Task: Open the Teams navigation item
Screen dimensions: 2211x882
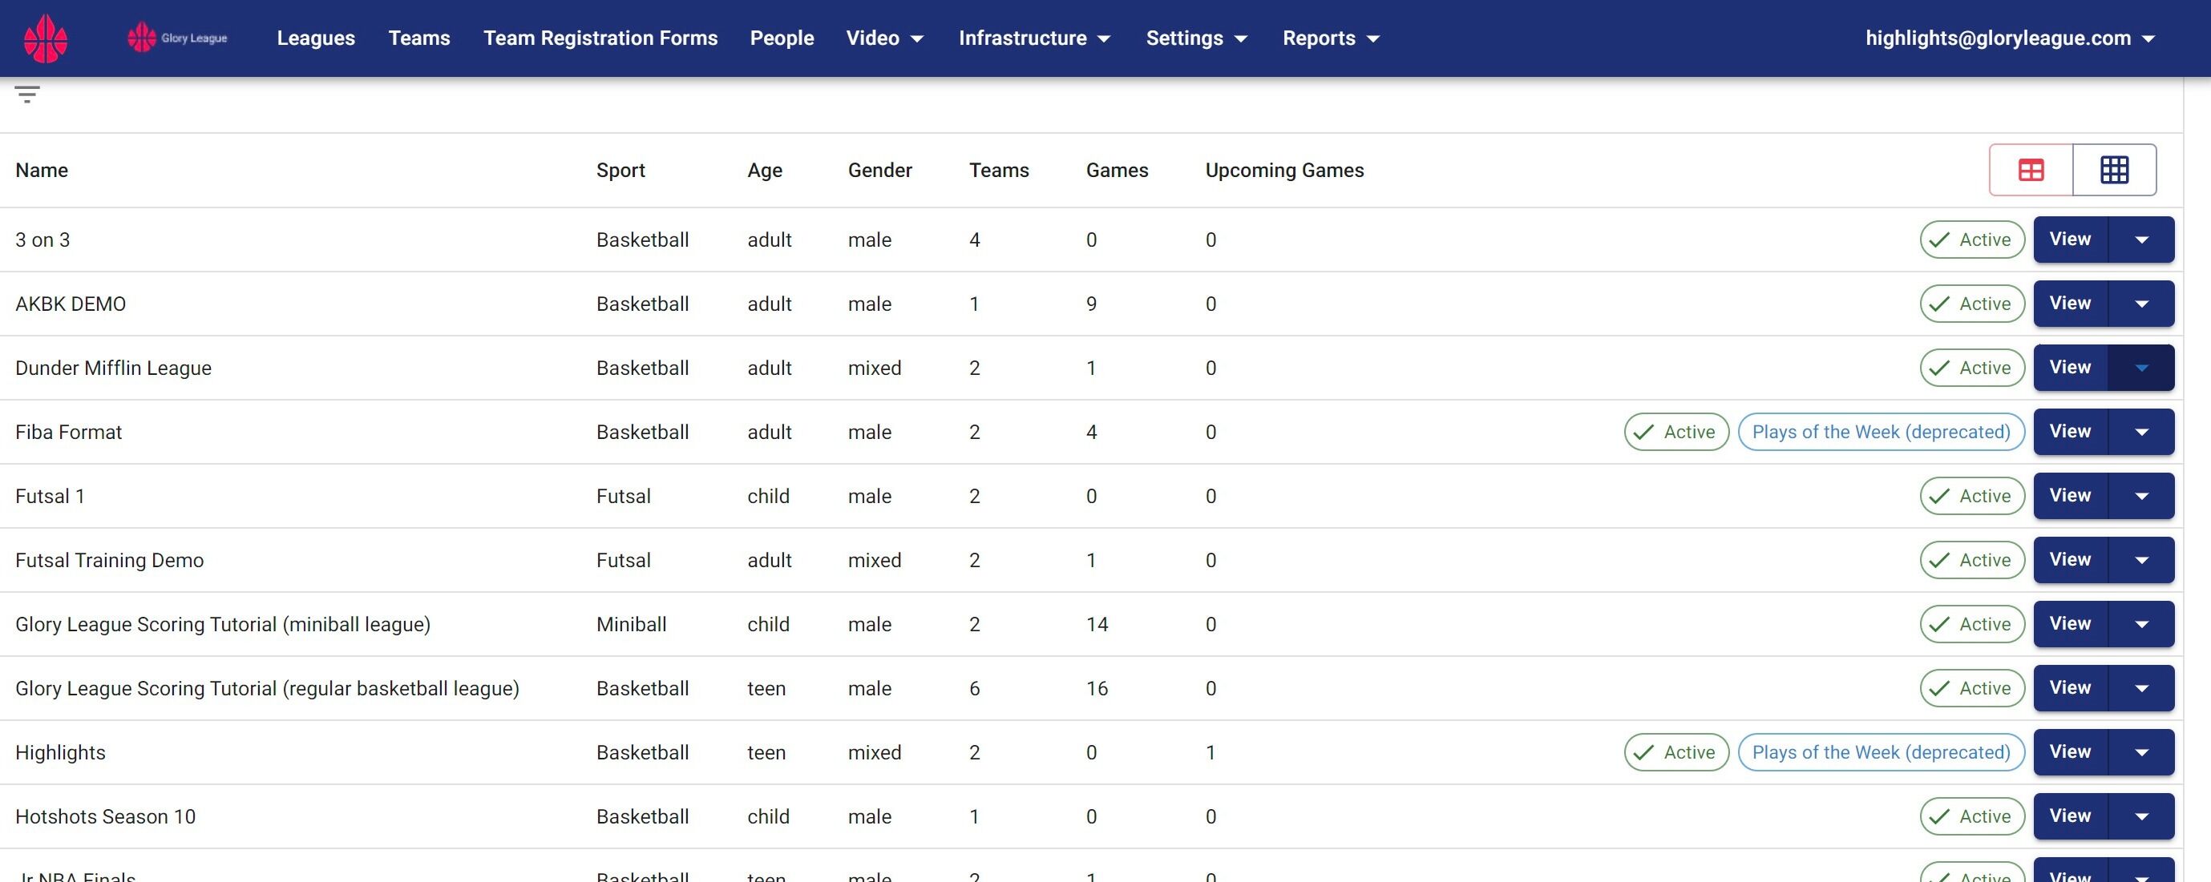Action: coord(418,38)
